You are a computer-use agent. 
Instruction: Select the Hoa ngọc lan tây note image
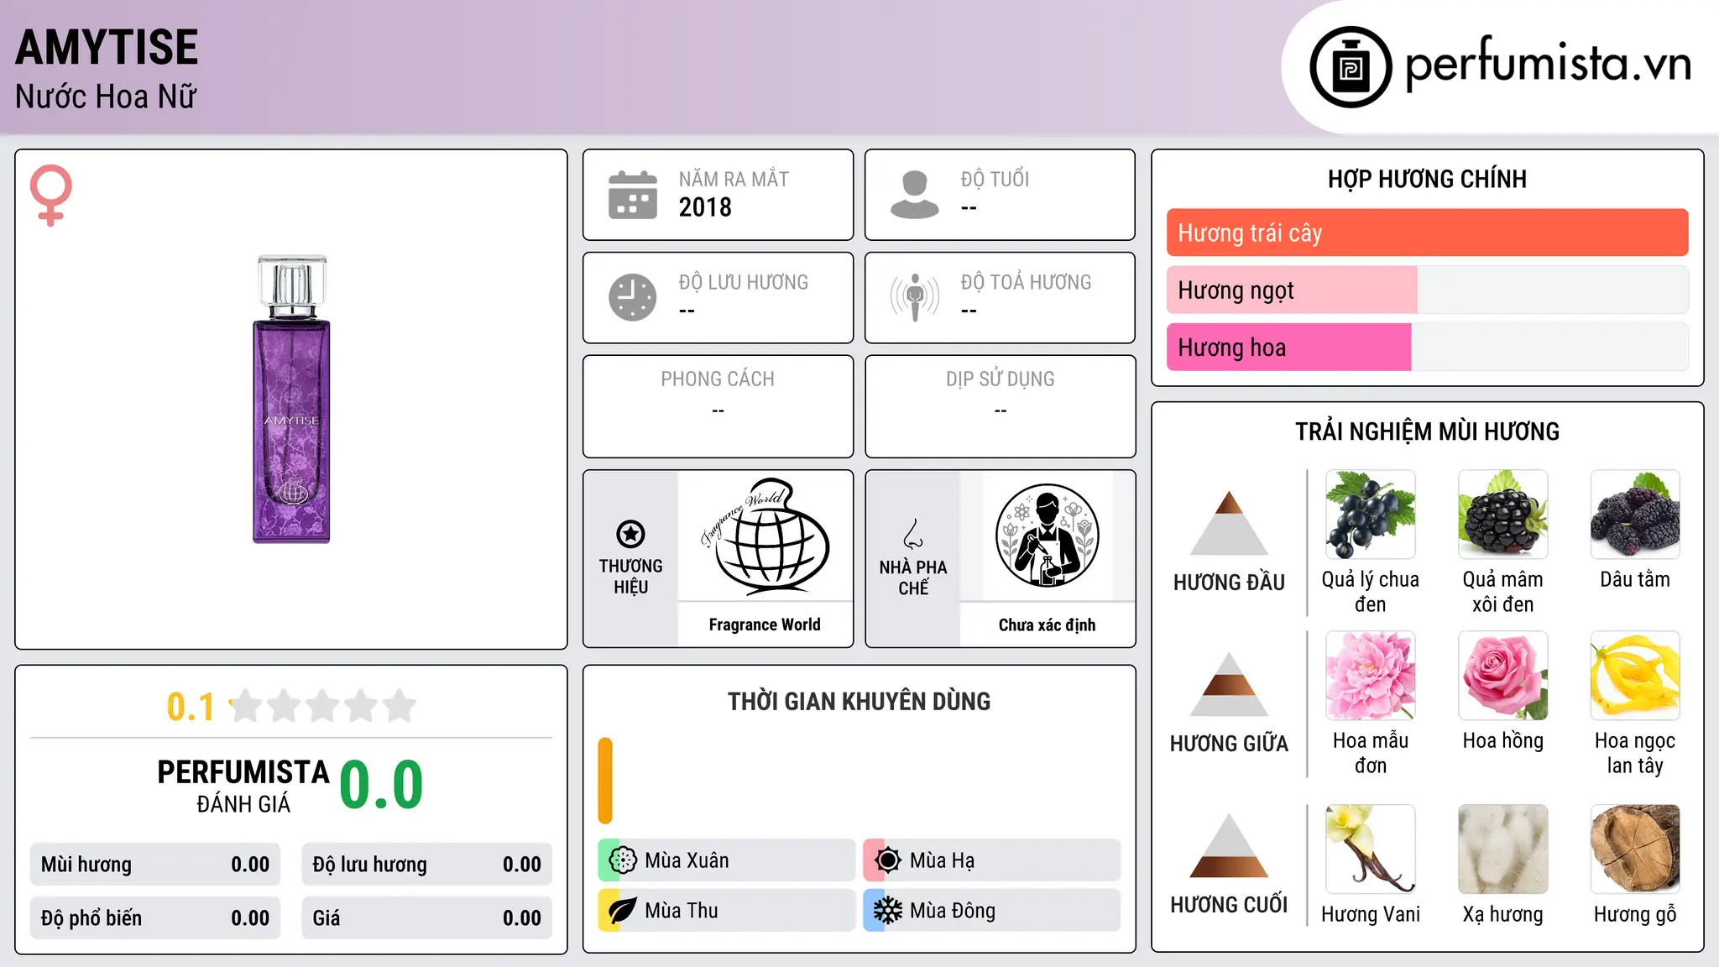(x=1635, y=676)
